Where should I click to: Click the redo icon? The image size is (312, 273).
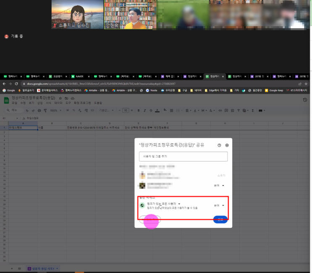(x=33, y=110)
